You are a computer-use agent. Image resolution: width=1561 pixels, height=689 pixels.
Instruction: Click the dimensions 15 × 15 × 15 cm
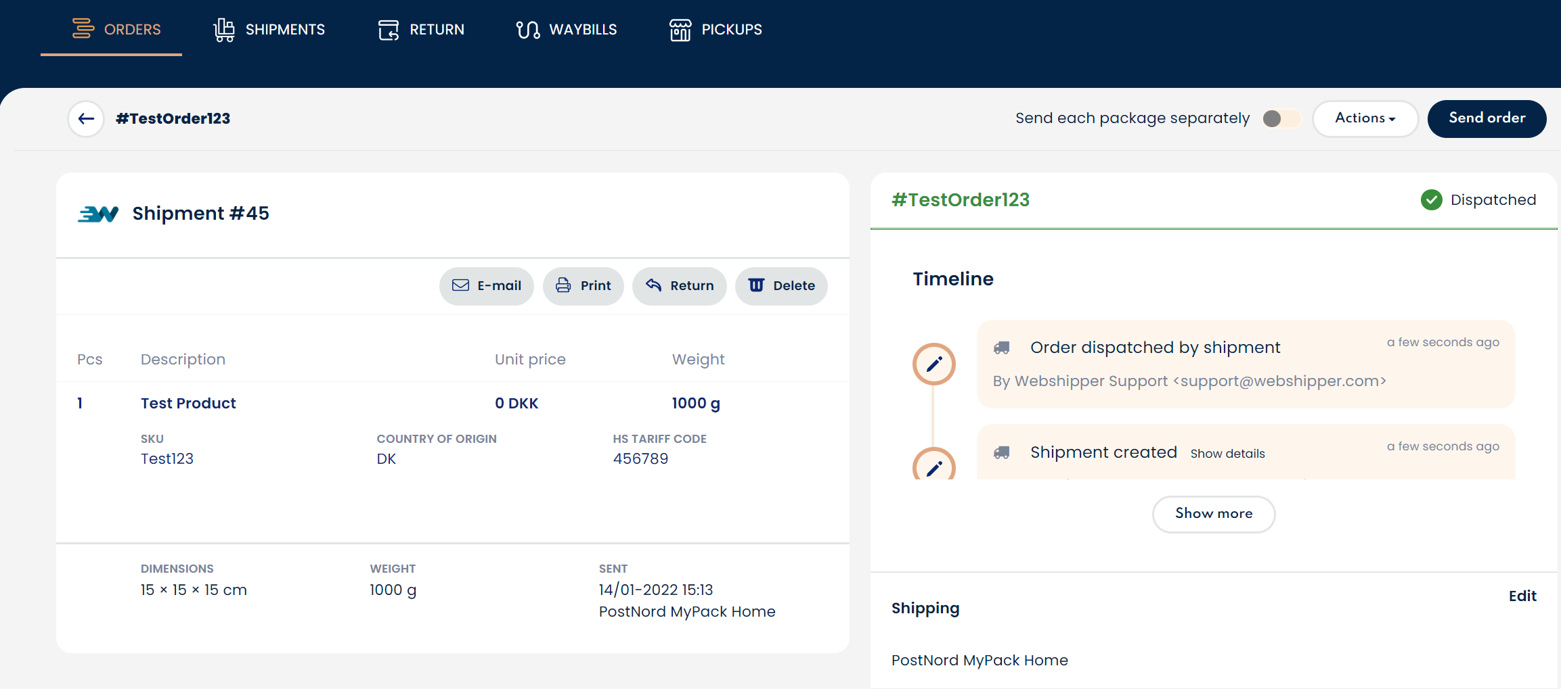(194, 590)
